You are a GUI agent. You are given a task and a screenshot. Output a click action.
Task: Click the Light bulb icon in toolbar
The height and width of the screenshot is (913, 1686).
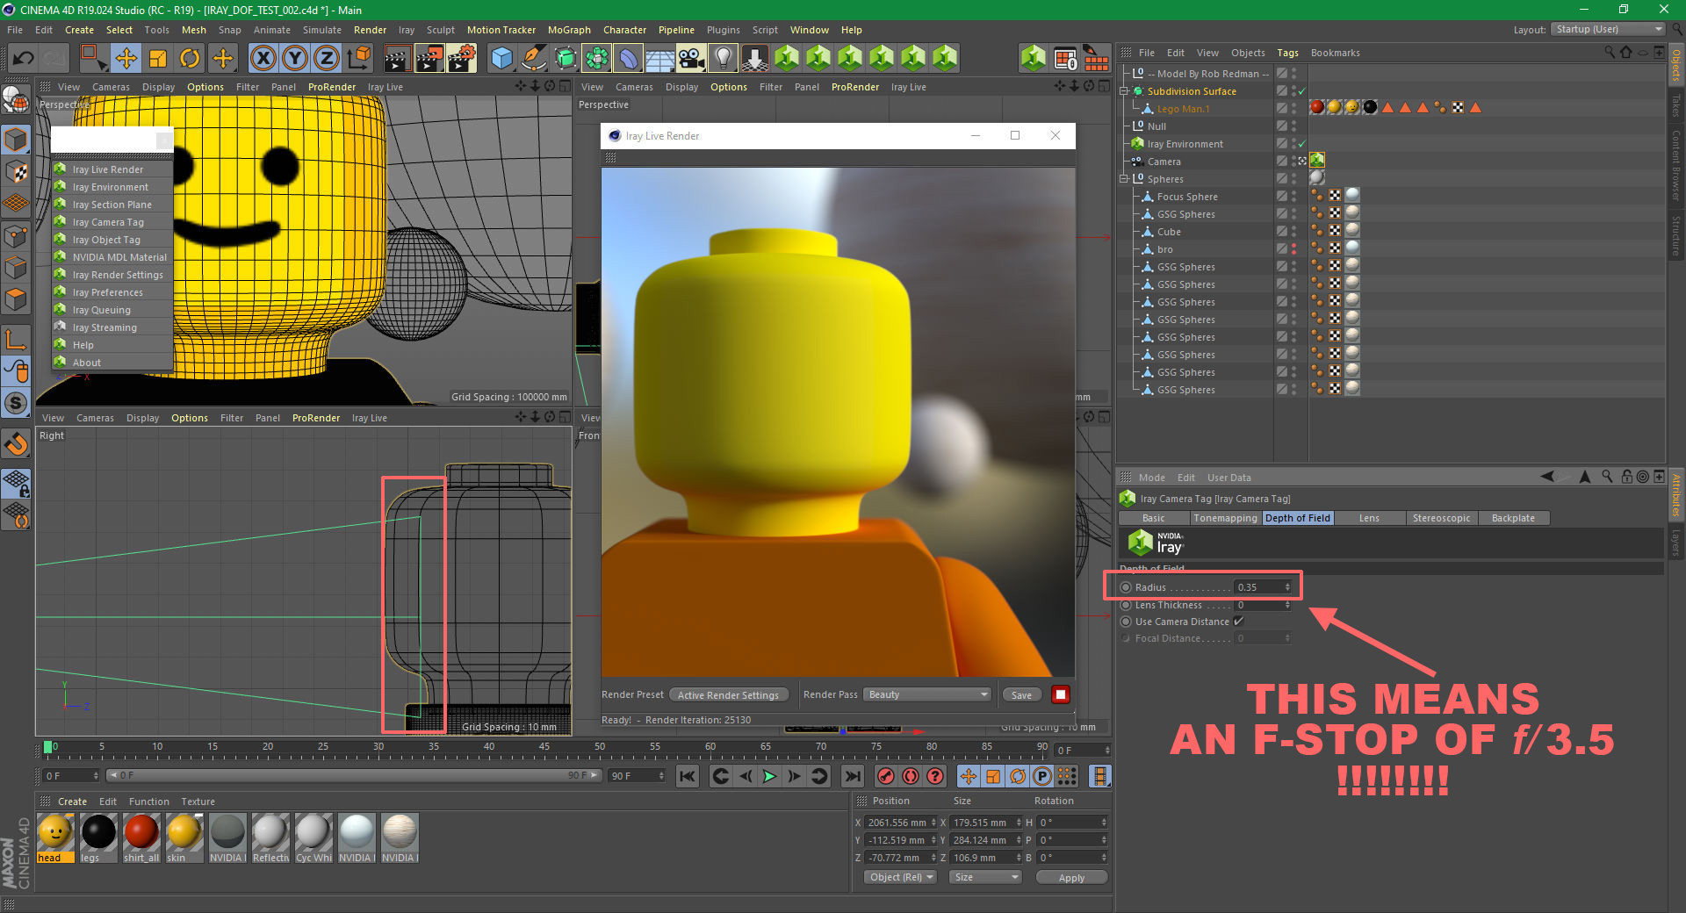723,59
